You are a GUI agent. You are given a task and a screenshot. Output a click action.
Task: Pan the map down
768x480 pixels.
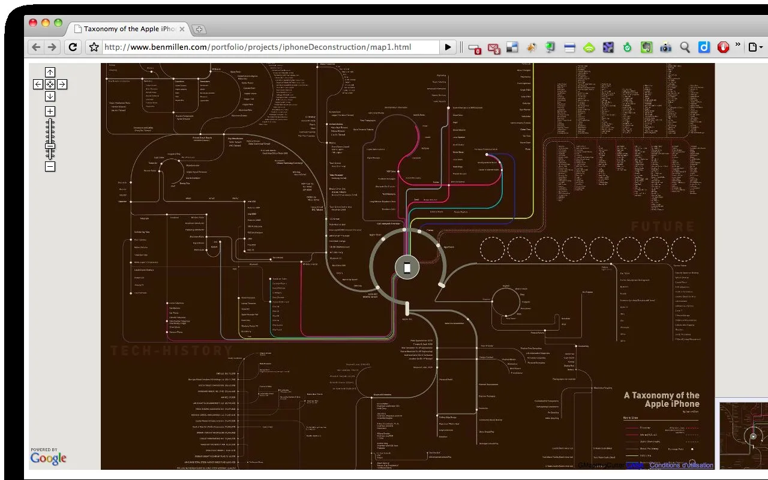click(50, 96)
